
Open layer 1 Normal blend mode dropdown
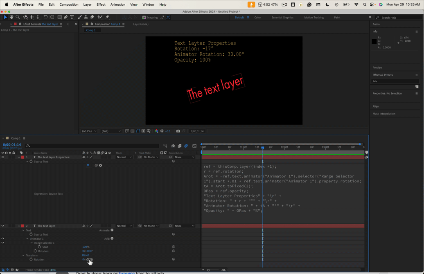[x=124, y=157]
